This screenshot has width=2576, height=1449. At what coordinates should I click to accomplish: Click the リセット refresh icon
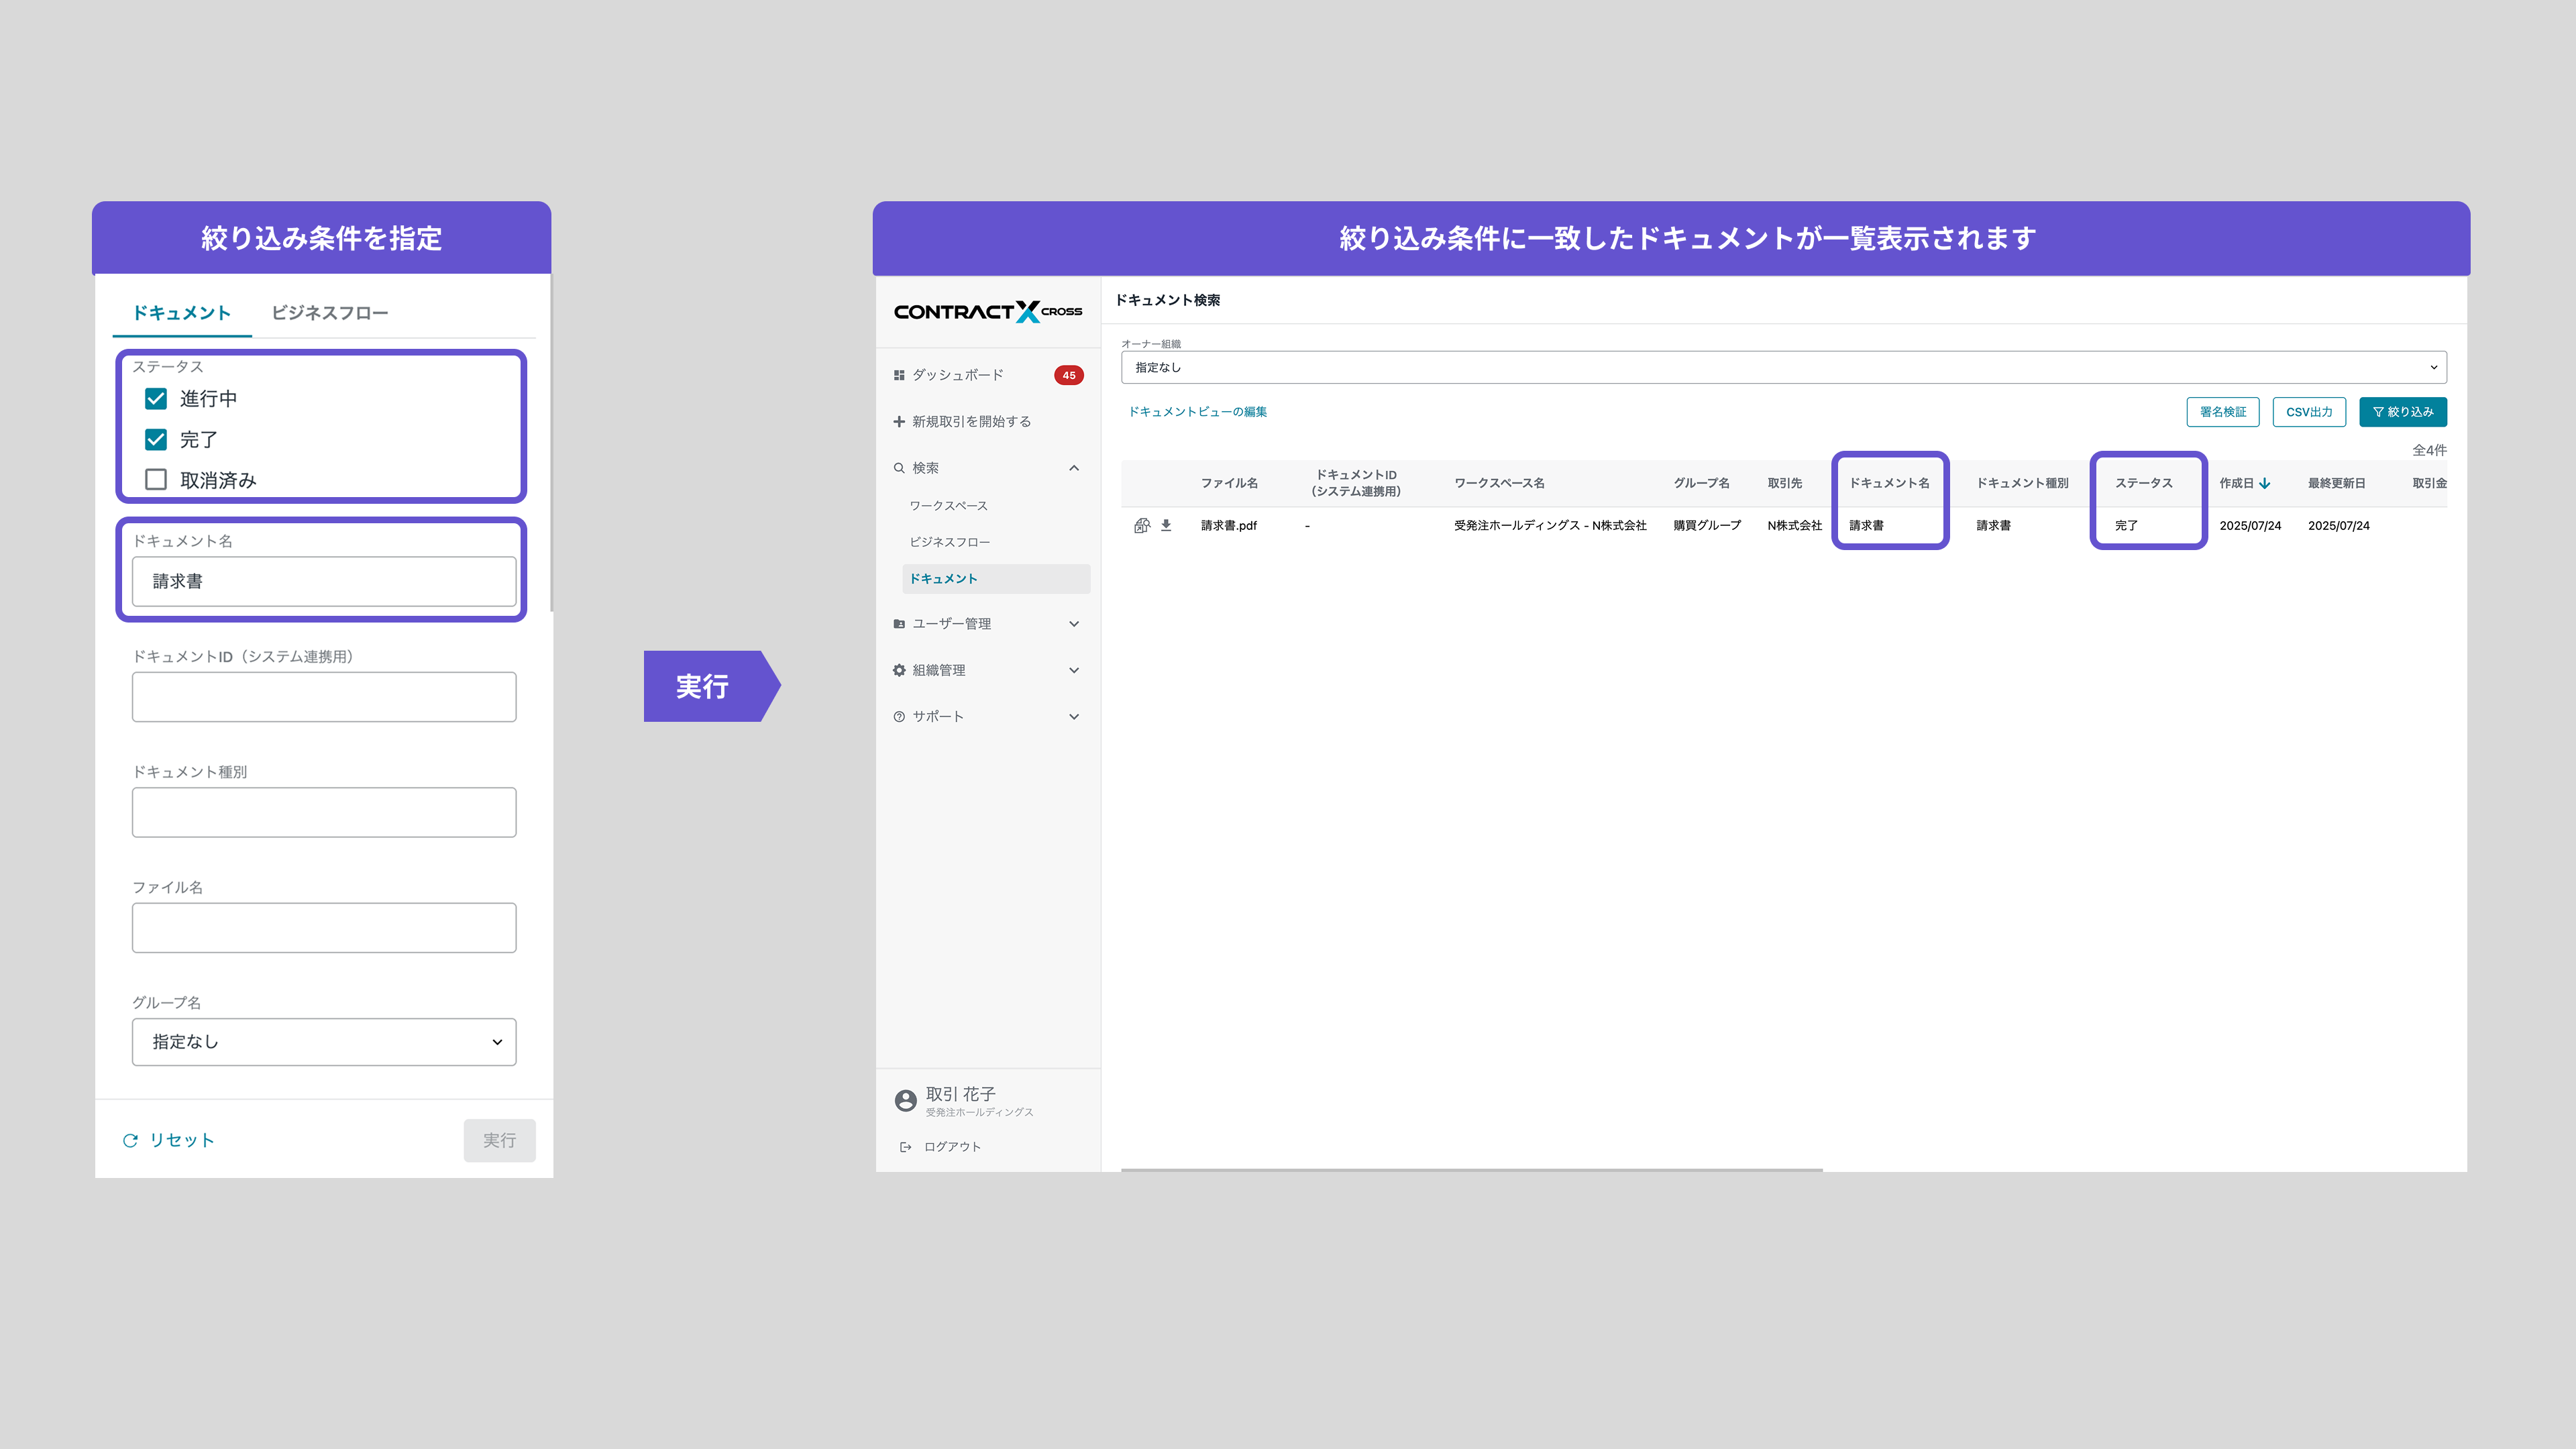click(x=130, y=1140)
